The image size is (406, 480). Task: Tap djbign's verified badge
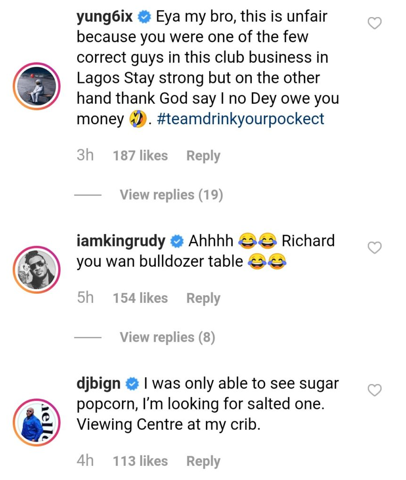pyautogui.click(x=132, y=384)
